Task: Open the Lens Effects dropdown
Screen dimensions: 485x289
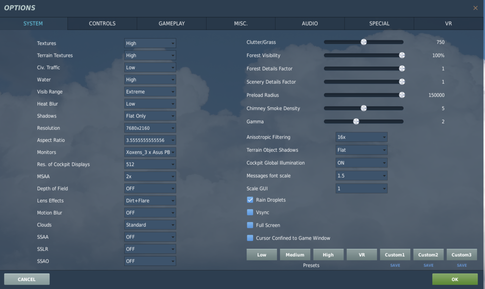Action: (x=150, y=200)
